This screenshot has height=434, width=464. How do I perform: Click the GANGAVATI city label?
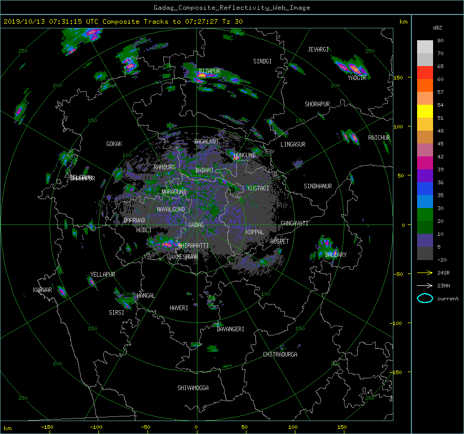tap(294, 223)
